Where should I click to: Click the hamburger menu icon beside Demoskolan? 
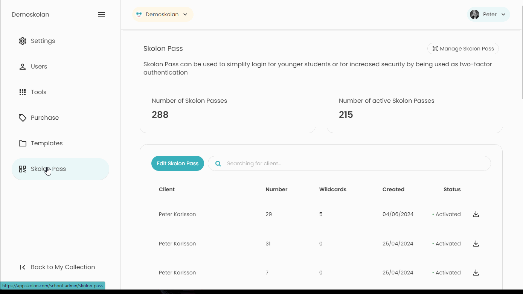[102, 14]
